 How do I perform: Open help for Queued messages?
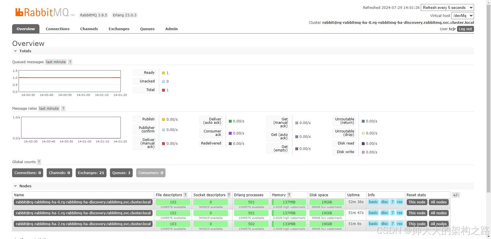pos(70,62)
